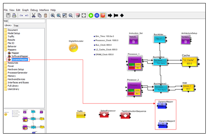Viewport: 211px width, 137px height.
Task: Click the Zoom Reset magnifier icon
Action: pos(59,15)
